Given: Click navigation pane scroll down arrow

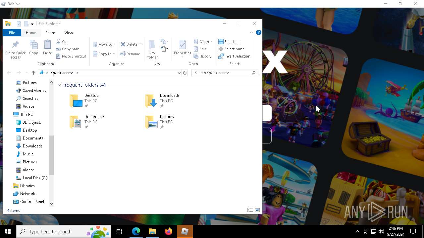Looking at the screenshot, I should click(51, 204).
